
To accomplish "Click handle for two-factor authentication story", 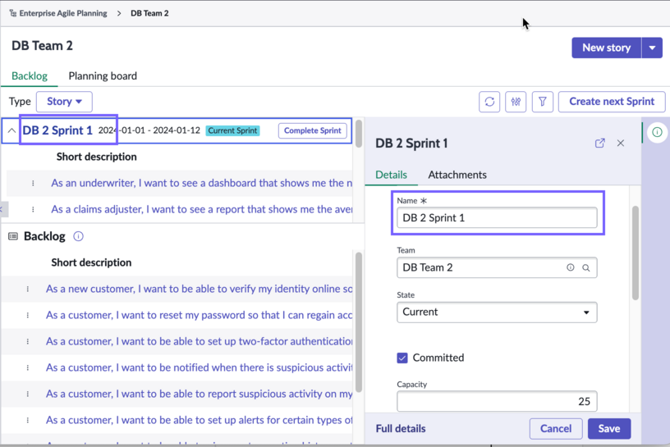I will [28, 341].
